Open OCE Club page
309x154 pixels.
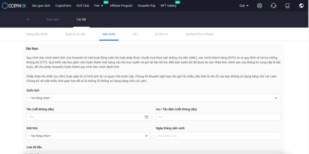pos(83,6)
